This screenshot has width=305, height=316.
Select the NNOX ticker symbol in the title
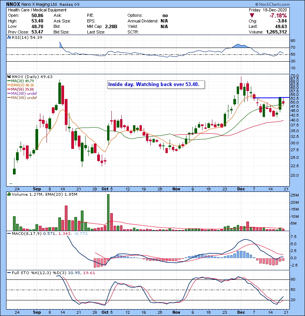pyautogui.click(x=13, y=4)
